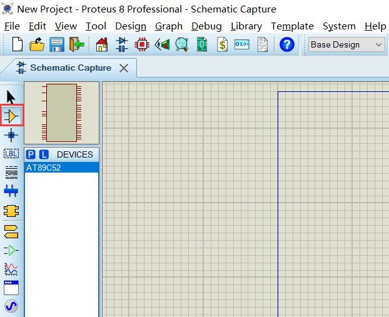Select the Device Pins Mode tool

pos(11,250)
